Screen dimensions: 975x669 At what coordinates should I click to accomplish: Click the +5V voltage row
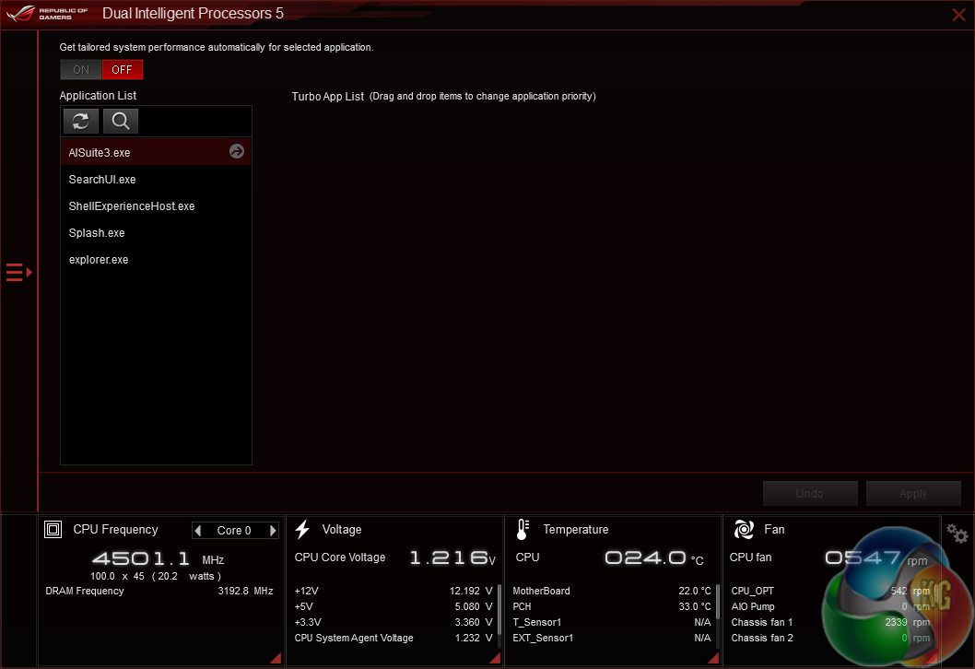click(x=393, y=606)
